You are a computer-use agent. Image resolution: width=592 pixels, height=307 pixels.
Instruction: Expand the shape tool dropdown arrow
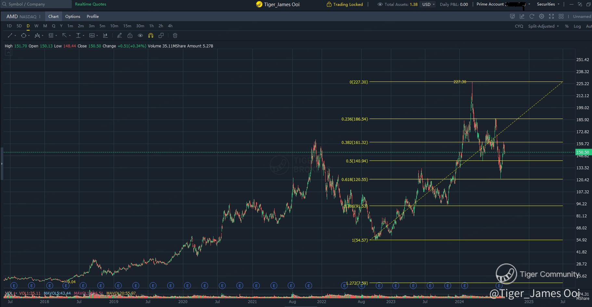(x=29, y=36)
